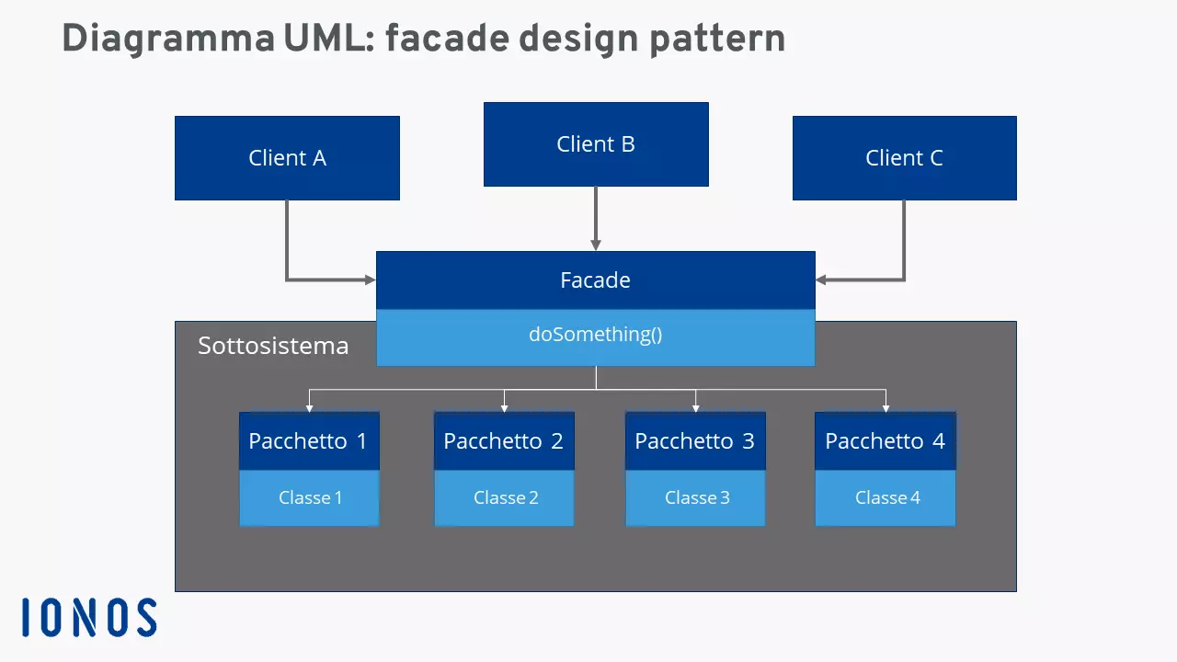Click the Classe 1 box

(309, 498)
